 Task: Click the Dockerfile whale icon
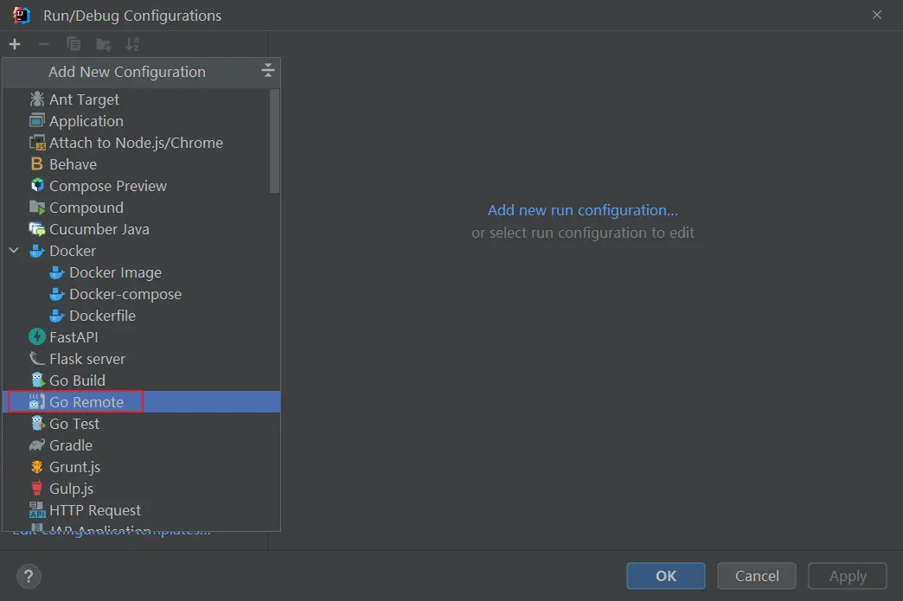tap(56, 316)
